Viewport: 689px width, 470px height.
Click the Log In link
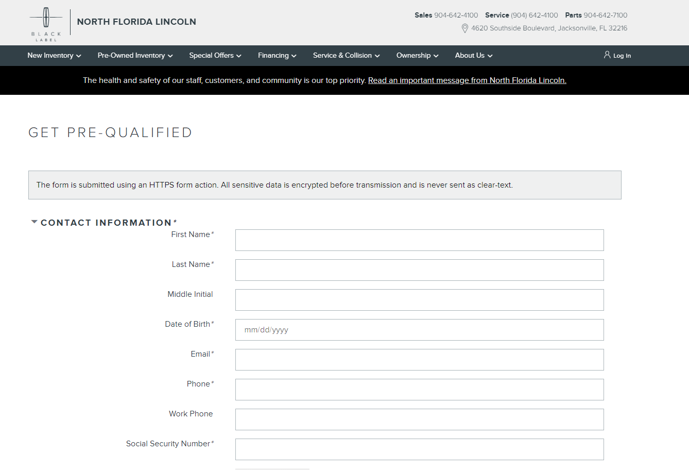622,56
